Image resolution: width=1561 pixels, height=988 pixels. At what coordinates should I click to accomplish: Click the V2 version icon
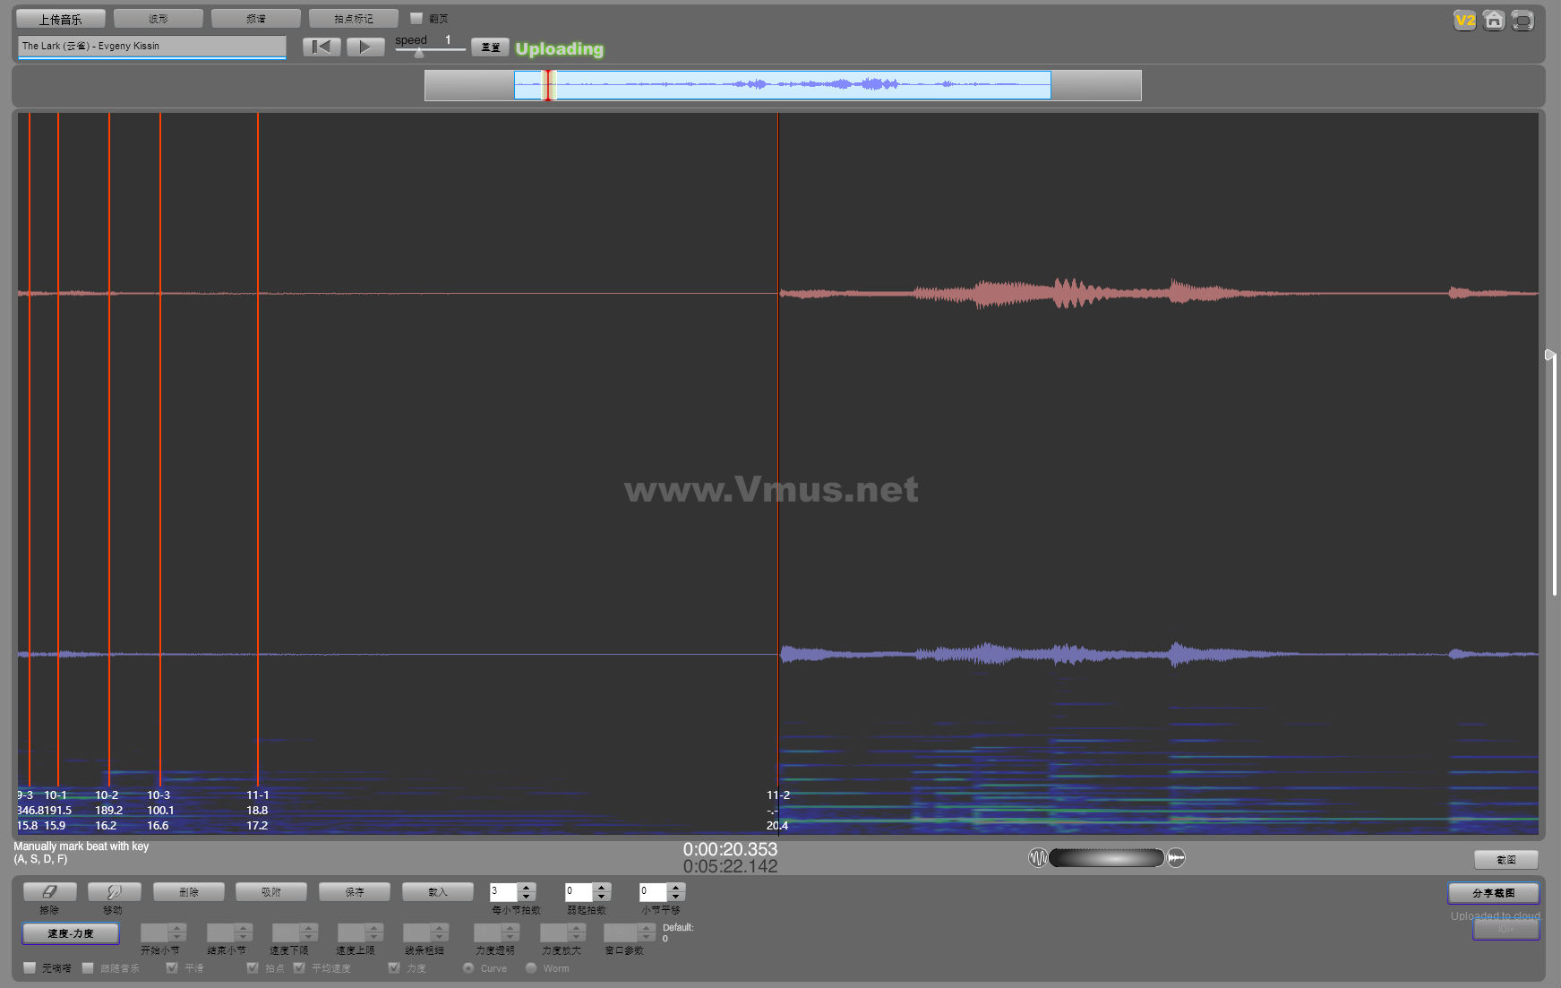tap(1464, 21)
